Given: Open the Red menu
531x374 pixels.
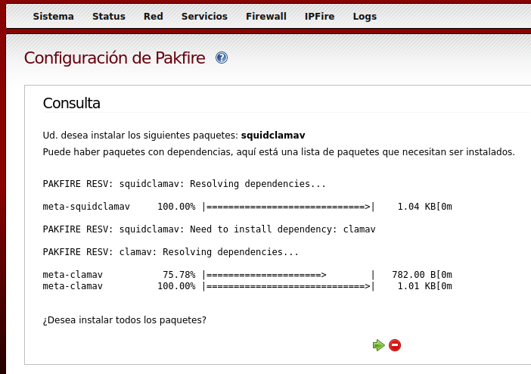Looking at the screenshot, I should pyautogui.click(x=153, y=16).
